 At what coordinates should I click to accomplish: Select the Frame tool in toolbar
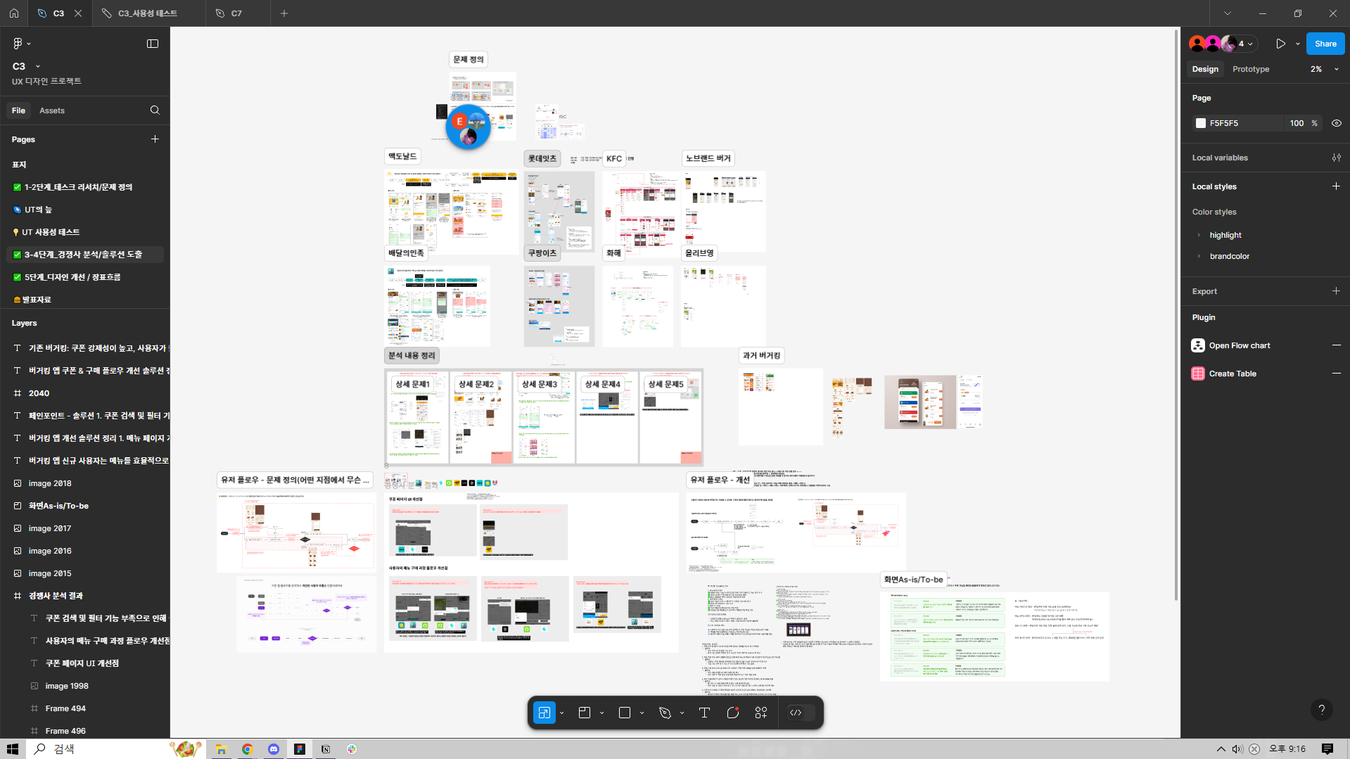(584, 713)
